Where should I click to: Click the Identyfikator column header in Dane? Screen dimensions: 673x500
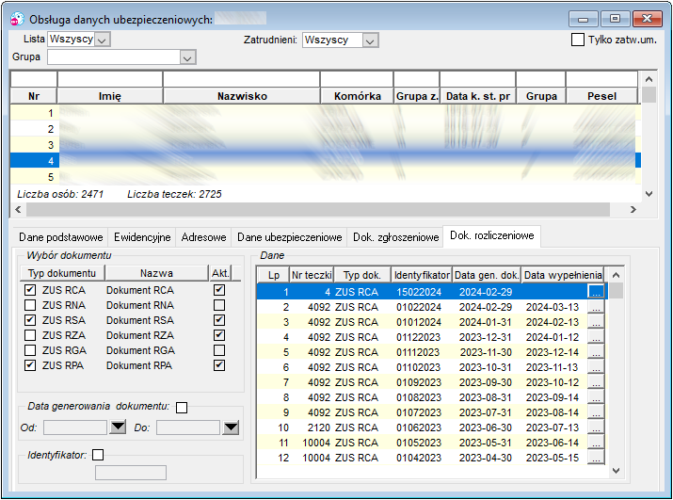click(422, 275)
